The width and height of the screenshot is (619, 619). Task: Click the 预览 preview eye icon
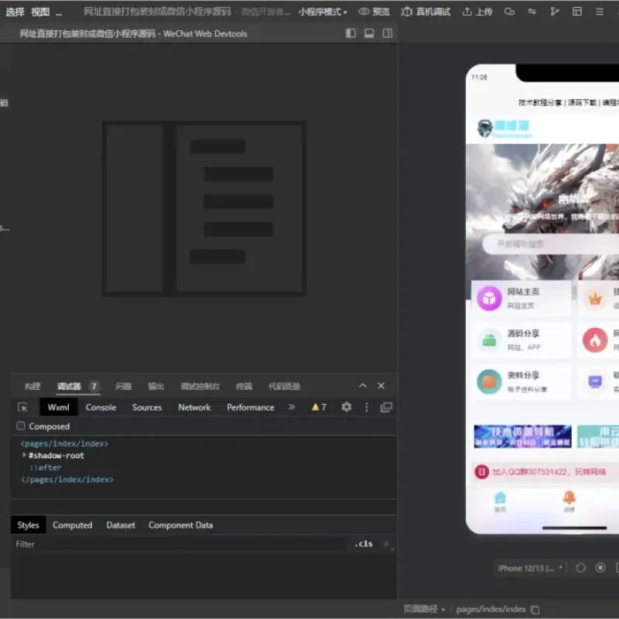[x=364, y=12]
